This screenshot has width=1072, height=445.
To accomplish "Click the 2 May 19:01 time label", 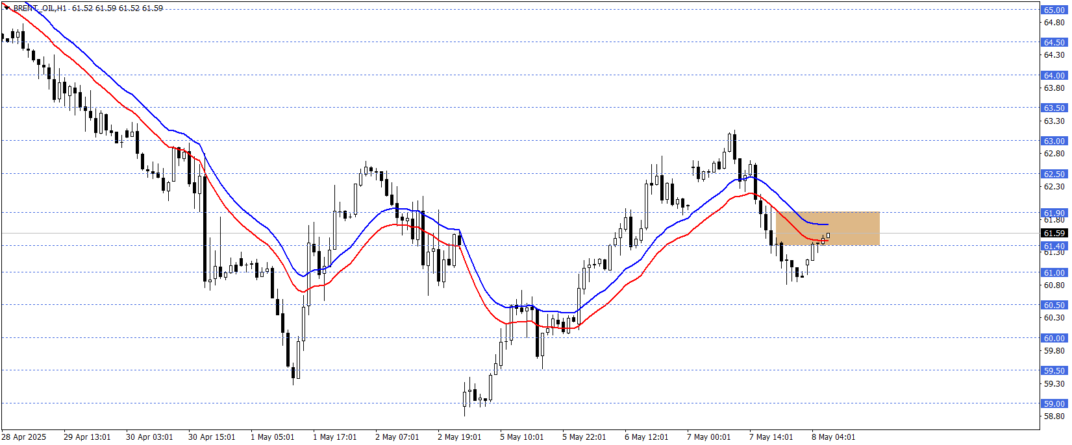I will tap(460, 437).
